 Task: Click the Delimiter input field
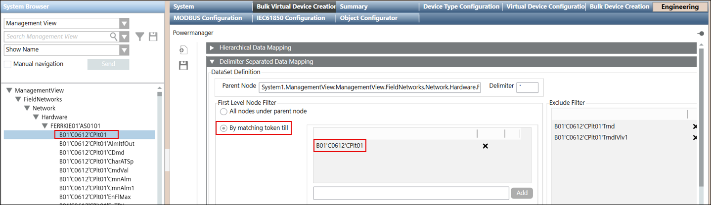pyautogui.click(x=527, y=87)
